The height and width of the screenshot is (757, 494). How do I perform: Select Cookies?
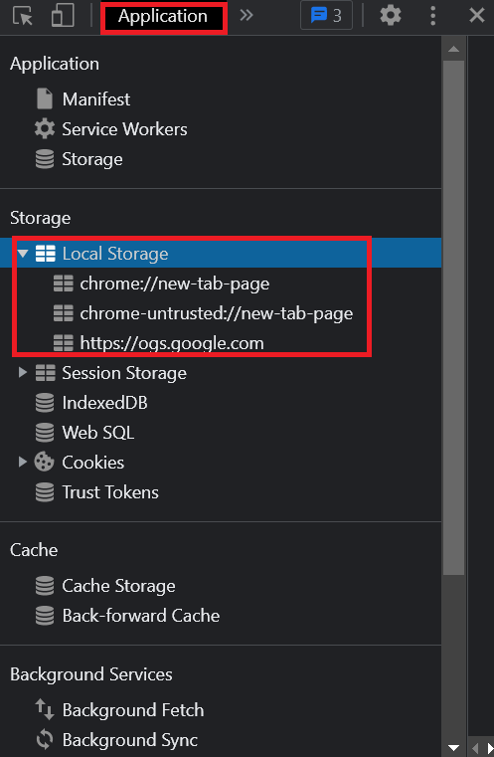click(x=93, y=462)
